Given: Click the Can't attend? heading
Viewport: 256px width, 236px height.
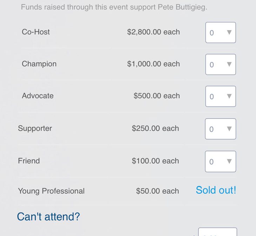Looking at the screenshot, I should point(48,217).
